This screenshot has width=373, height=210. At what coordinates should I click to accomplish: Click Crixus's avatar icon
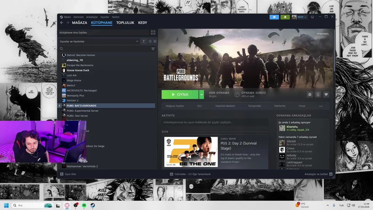pyautogui.click(x=282, y=150)
